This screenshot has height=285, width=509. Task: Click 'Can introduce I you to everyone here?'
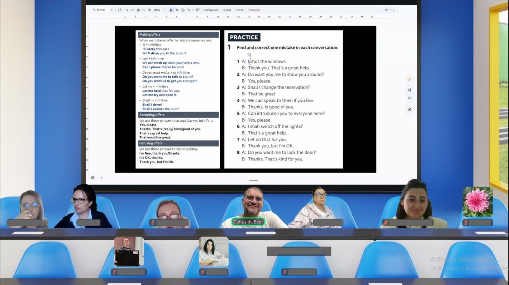tap(286, 114)
